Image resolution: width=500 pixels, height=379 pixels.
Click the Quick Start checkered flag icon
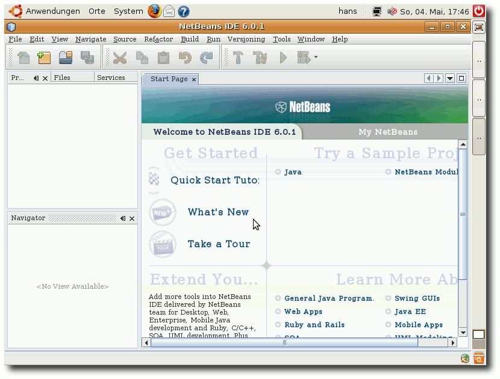154,180
